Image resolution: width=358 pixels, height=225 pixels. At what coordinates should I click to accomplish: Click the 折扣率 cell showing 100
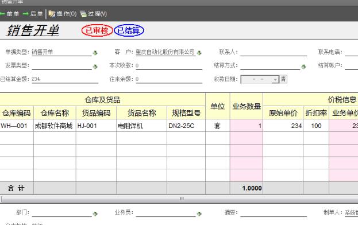[316, 126]
